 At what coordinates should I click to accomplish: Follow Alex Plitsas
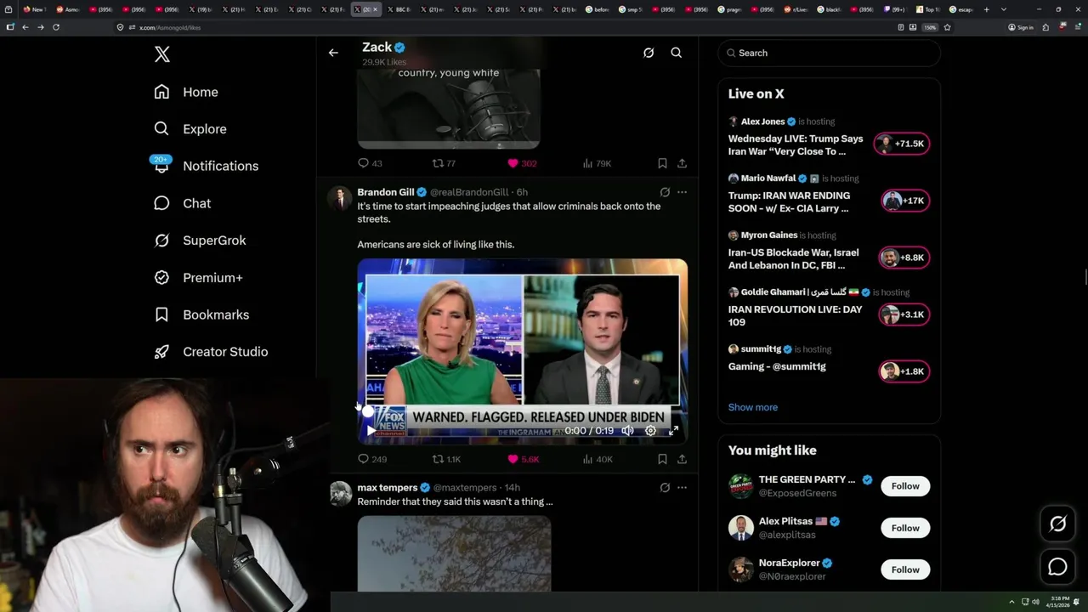point(905,528)
